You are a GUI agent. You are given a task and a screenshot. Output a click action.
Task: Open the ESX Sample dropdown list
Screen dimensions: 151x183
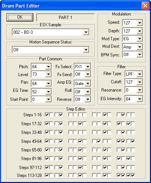86,32
